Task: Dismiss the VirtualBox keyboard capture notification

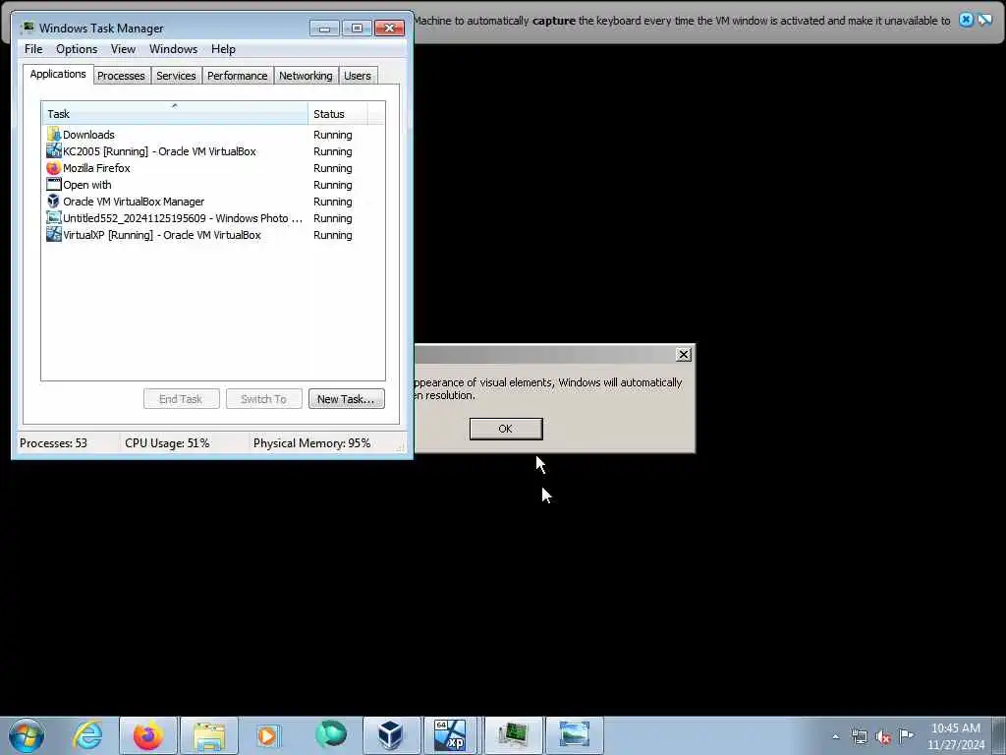Action: click(x=966, y=20)
